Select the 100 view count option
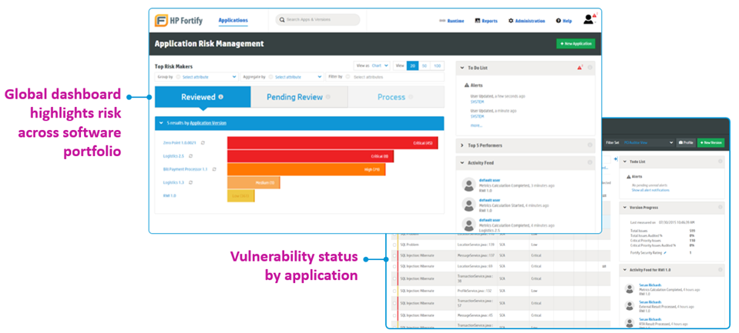 click(x=438, y=66)
